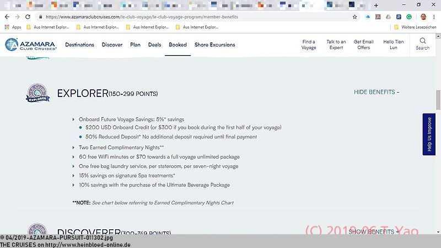Click Find a Voyage link
This screenshot has width=441, height=248.
coord(309,45)
